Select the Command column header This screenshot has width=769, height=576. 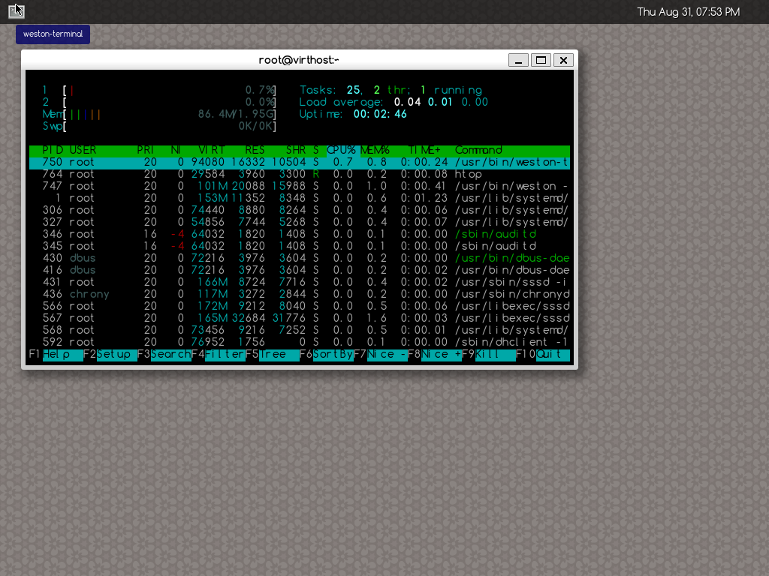(x=478, y=150)
